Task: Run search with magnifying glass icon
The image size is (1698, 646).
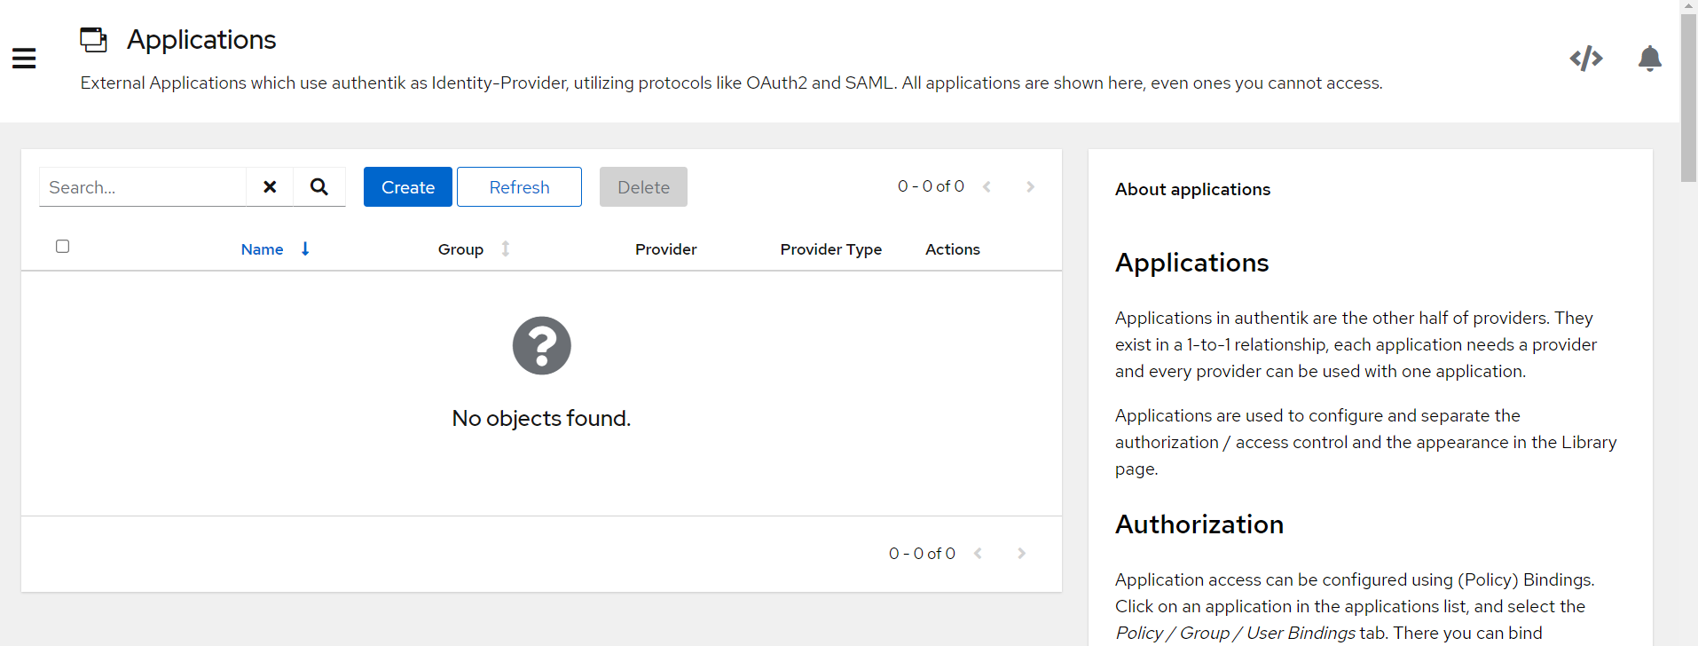Action: coord(319,187)
